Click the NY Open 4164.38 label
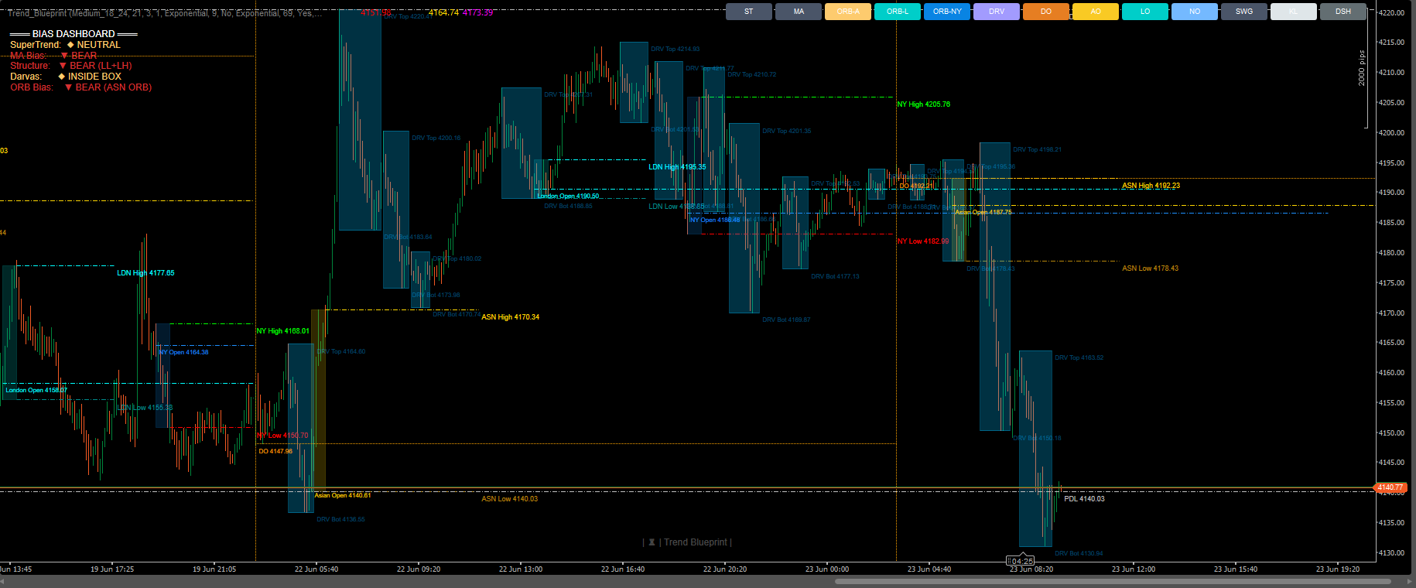The image size is (1416, 588). (x=183, y=353)
